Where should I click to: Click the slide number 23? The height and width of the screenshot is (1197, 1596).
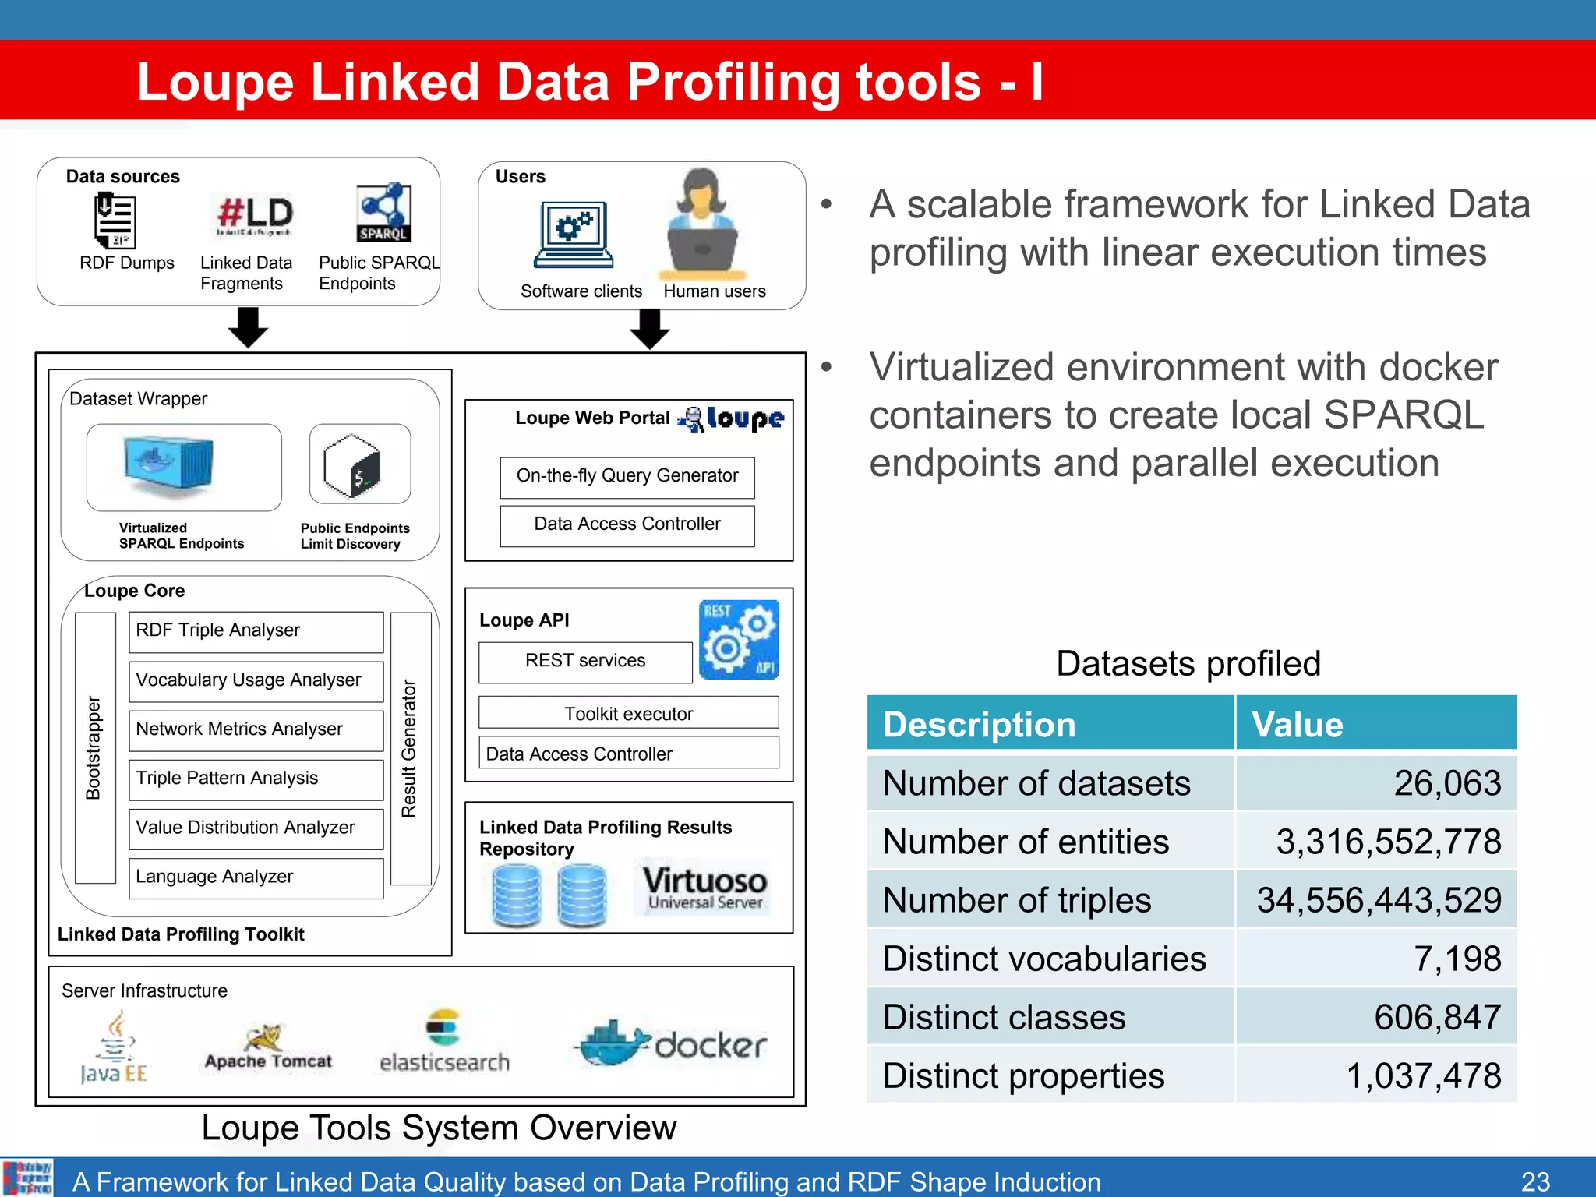[1535, 1181]
